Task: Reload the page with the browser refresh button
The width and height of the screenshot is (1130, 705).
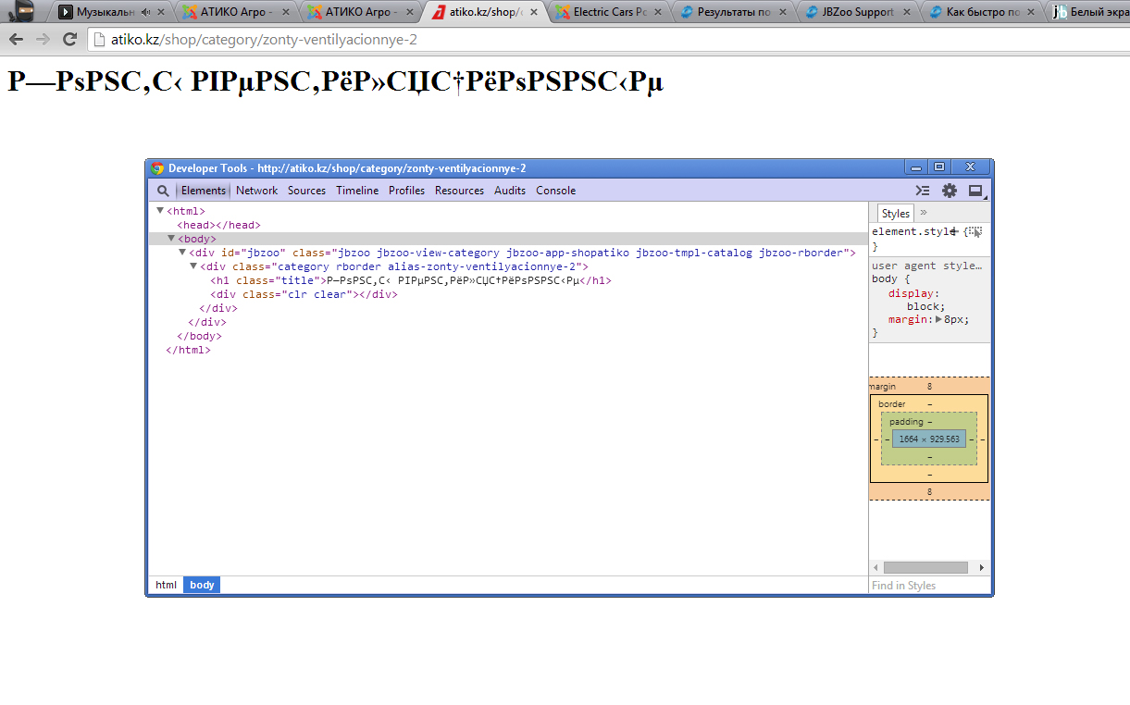Action: coord(69,39)
